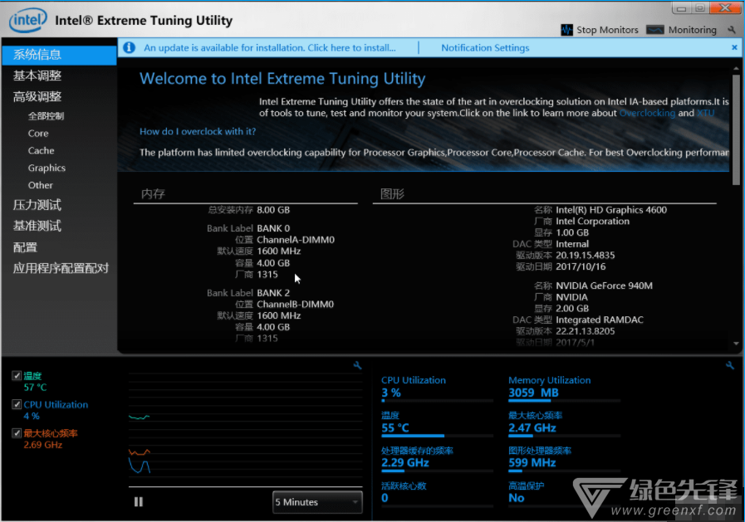Toggle the 最大核心频率 checkbox
745x522 pixels.
(17, 432)
